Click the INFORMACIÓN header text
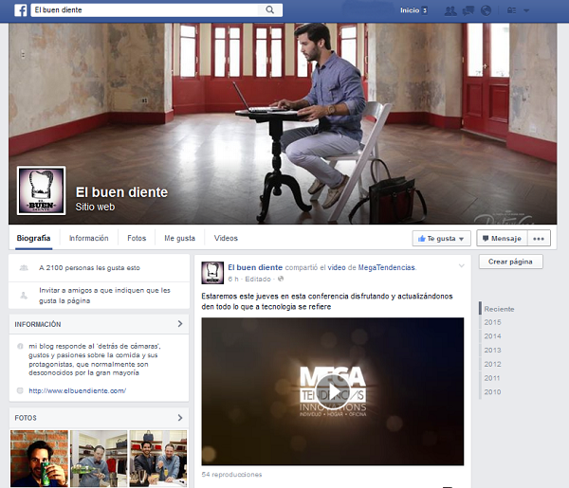 click(38, 324)
